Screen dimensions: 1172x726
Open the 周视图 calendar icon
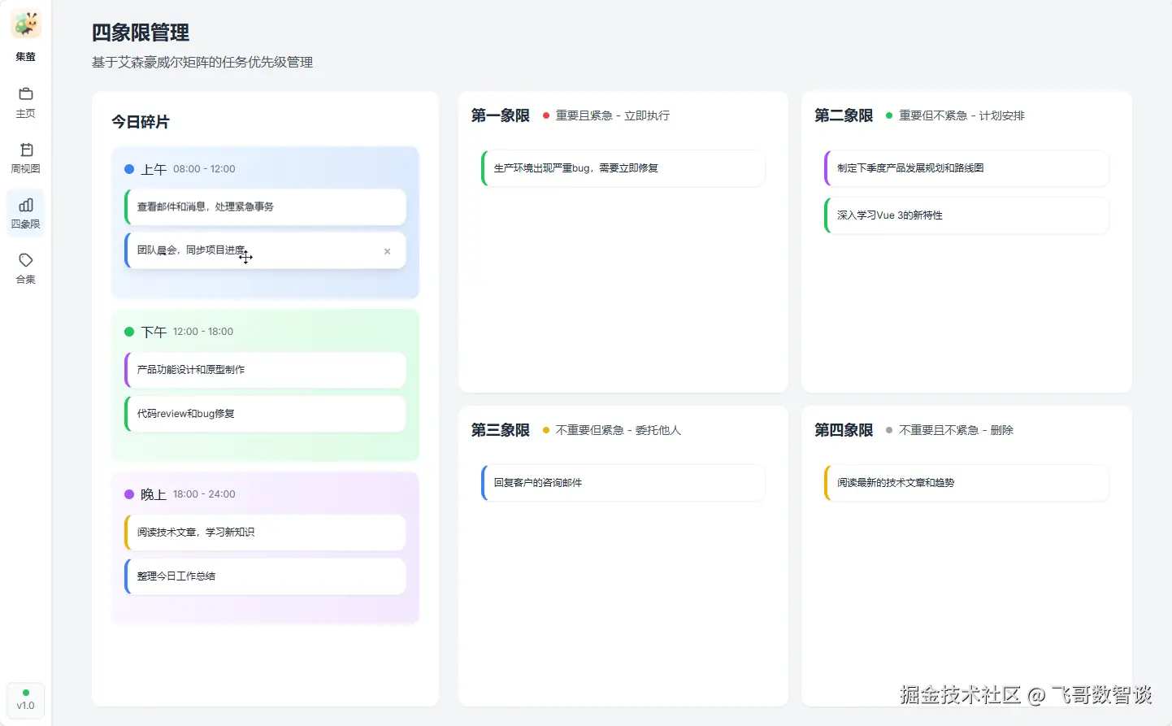(x=26, y=150)
